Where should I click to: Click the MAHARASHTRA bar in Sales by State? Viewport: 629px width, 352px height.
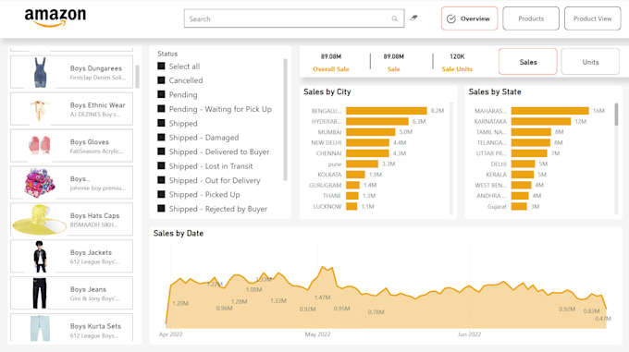[x=550, y=111]
